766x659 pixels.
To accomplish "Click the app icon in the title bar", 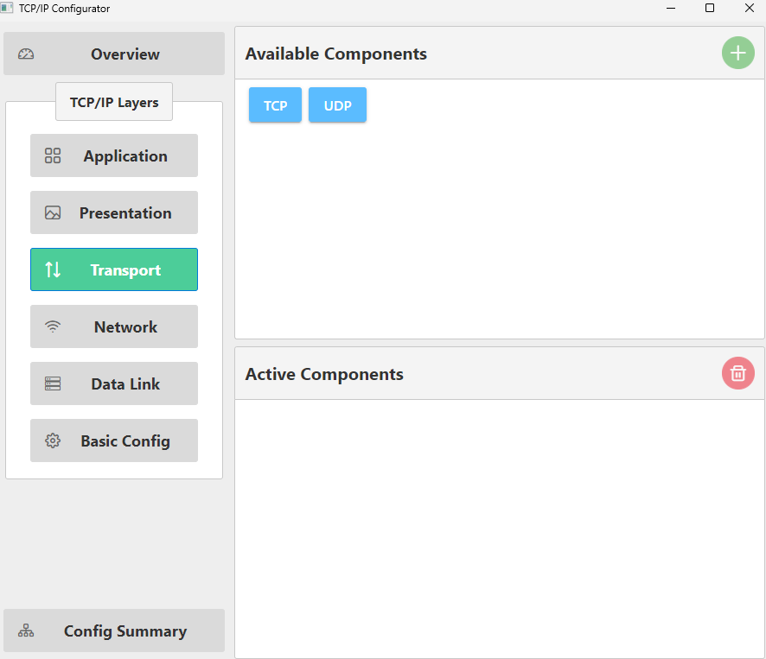I will tap(7, 8).
